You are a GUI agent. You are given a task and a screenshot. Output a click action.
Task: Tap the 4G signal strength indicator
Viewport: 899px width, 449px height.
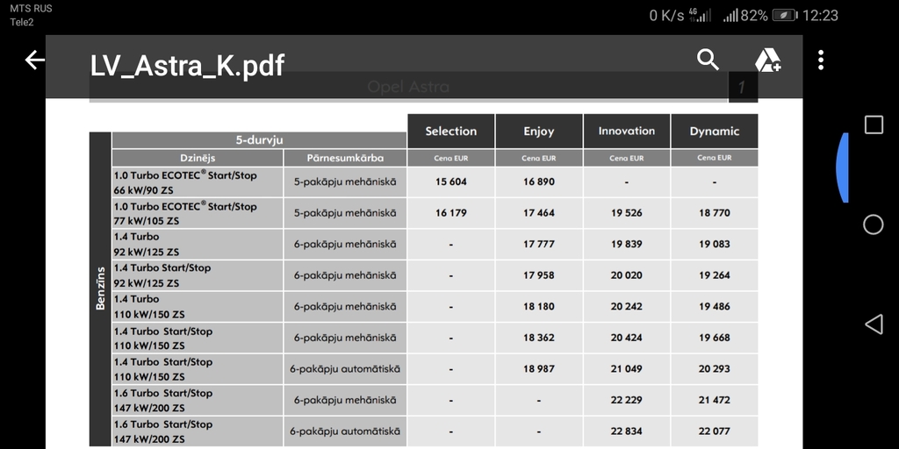coord(700,16)
